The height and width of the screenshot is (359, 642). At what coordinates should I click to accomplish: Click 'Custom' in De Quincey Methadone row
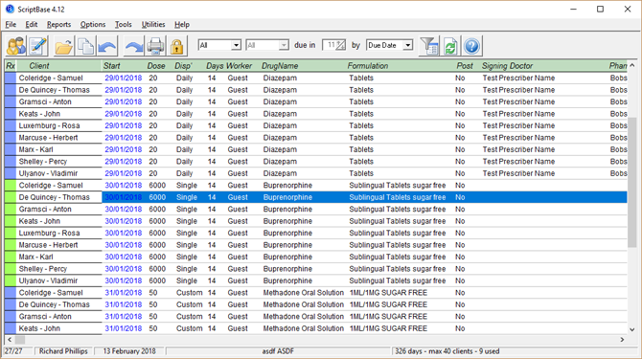pyautogui.click(x=189, y=304)
